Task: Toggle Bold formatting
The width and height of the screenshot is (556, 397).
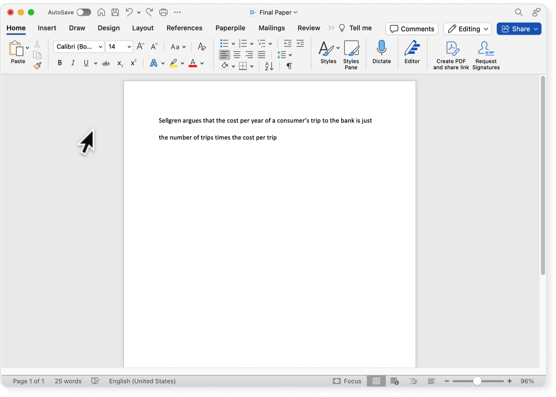Action: click(x=60, y=63)
